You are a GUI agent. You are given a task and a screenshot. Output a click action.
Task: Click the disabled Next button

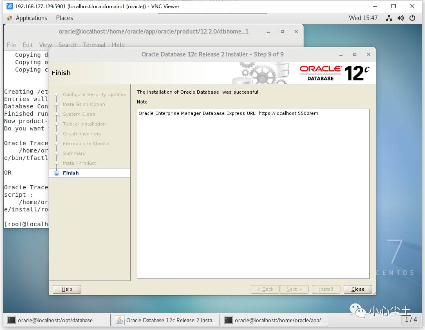click(294, 289)
